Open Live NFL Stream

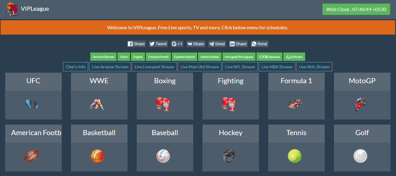pyautogui.click(x=240, y=67)
